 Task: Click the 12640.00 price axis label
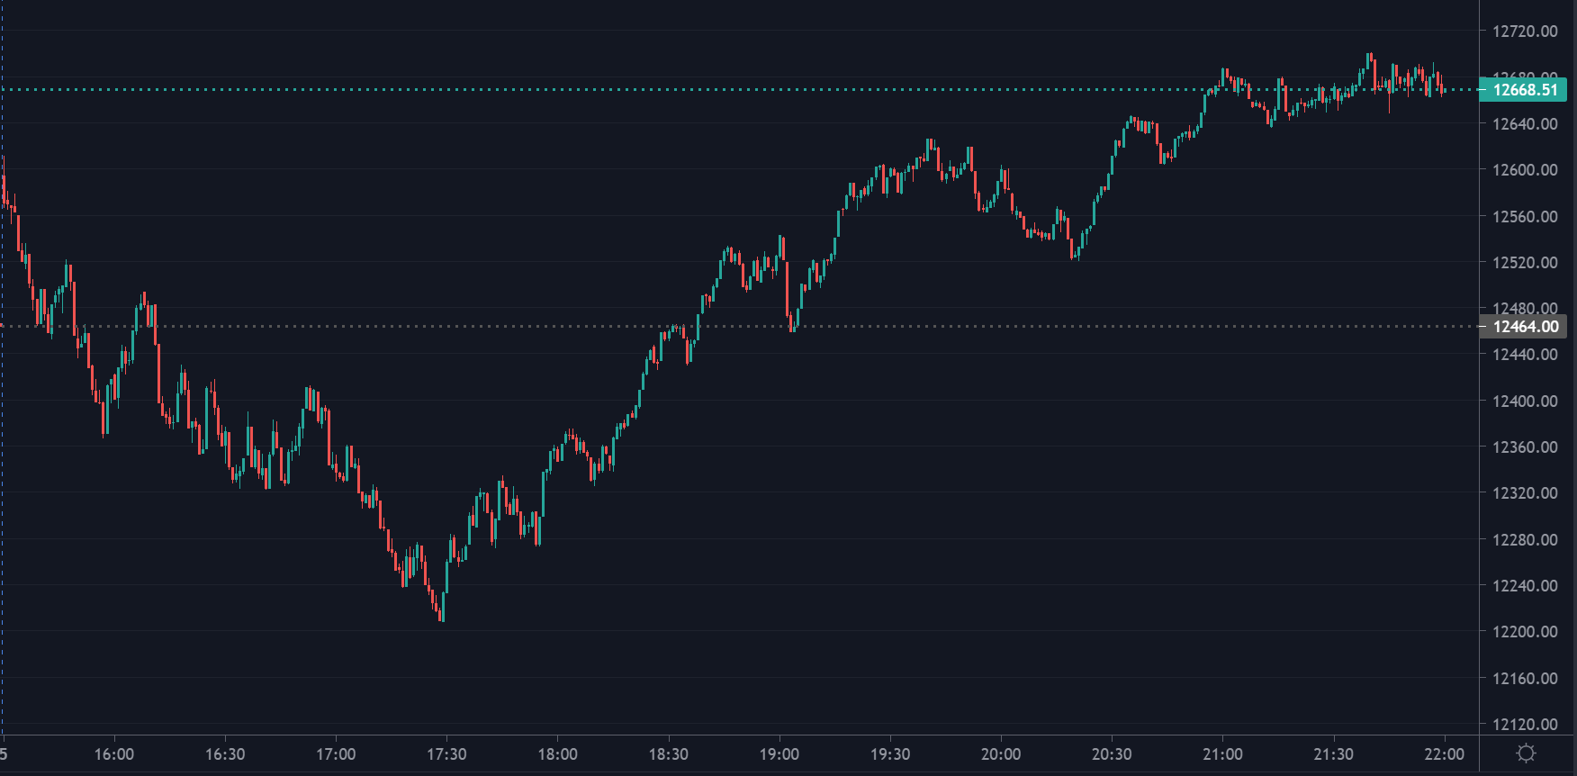1525,124
